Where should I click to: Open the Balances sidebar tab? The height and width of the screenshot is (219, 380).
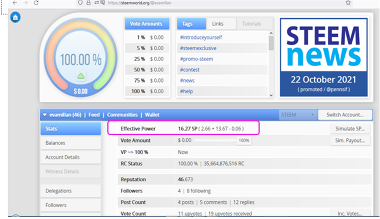(x=71, y=143)
